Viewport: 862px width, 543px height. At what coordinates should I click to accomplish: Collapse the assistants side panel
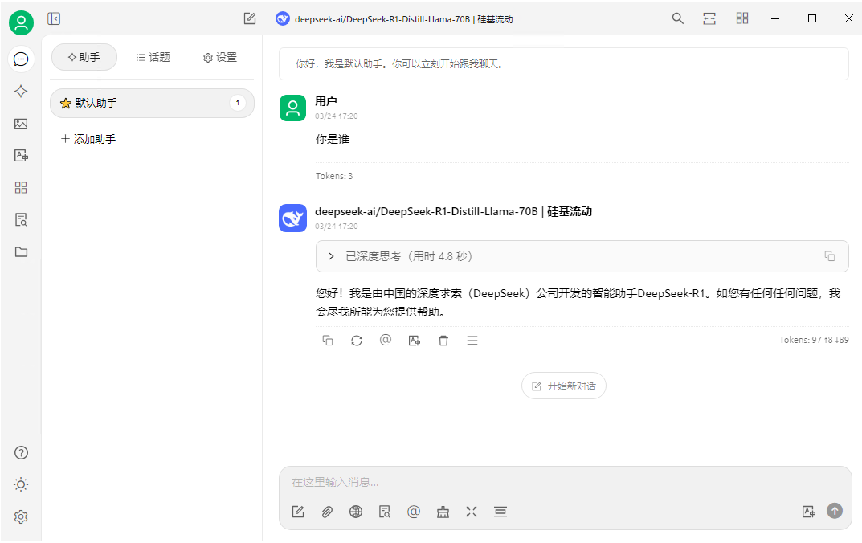53,18
